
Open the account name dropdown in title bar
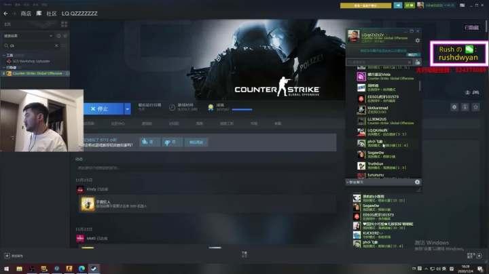point(439,5)
